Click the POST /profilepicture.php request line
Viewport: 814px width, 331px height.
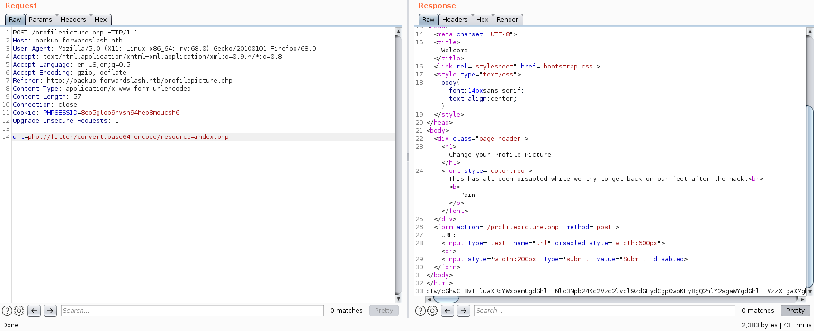pos(75,33)
